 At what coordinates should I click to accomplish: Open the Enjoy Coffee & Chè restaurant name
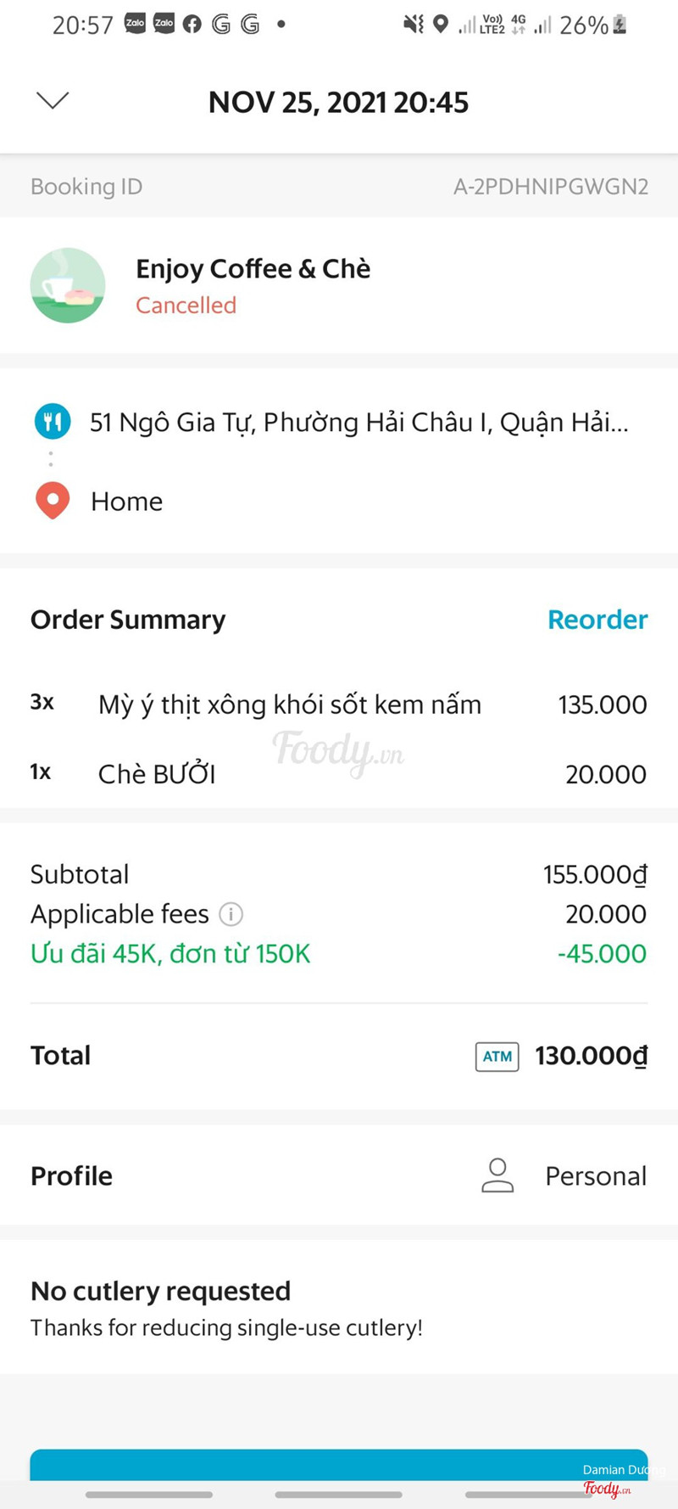[x=253, y=269]
